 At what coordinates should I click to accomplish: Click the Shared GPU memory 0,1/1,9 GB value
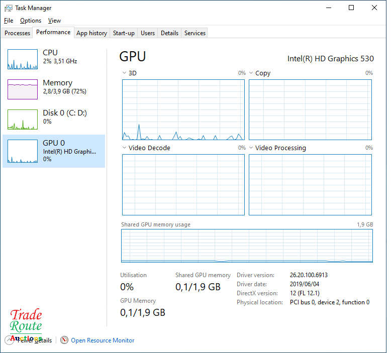pos(198,287)
